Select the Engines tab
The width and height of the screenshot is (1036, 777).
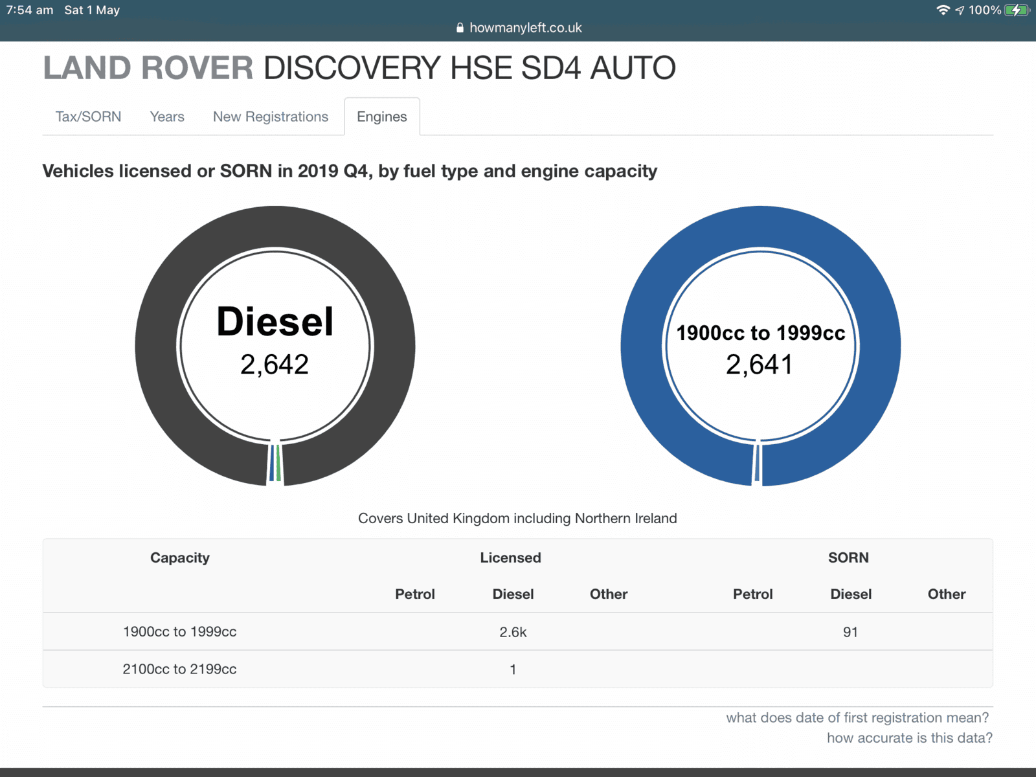(x=382, y=117)
